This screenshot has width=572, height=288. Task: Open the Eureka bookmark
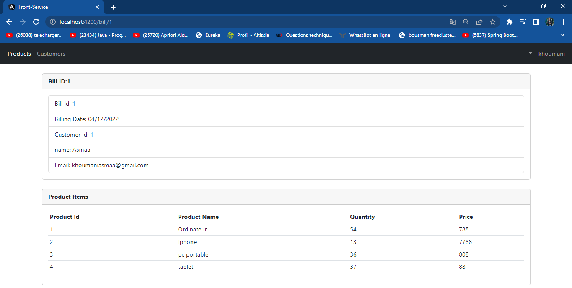tap(208, 35)
